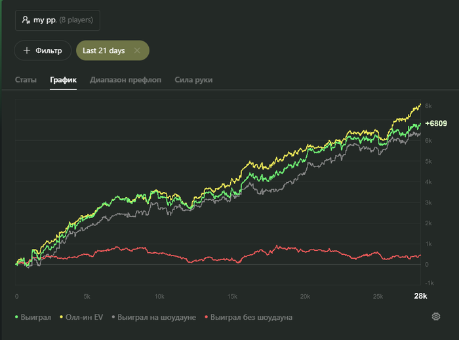459x340 pixels.
Task: Open chart settings gear icon
Action: click(436, 317)
